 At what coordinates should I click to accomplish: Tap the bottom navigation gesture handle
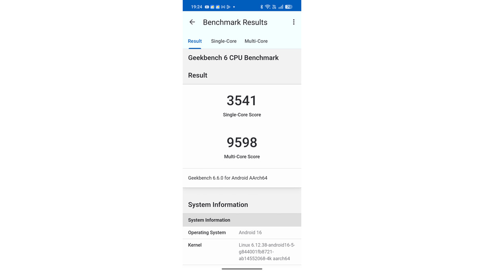coord(242,269)
